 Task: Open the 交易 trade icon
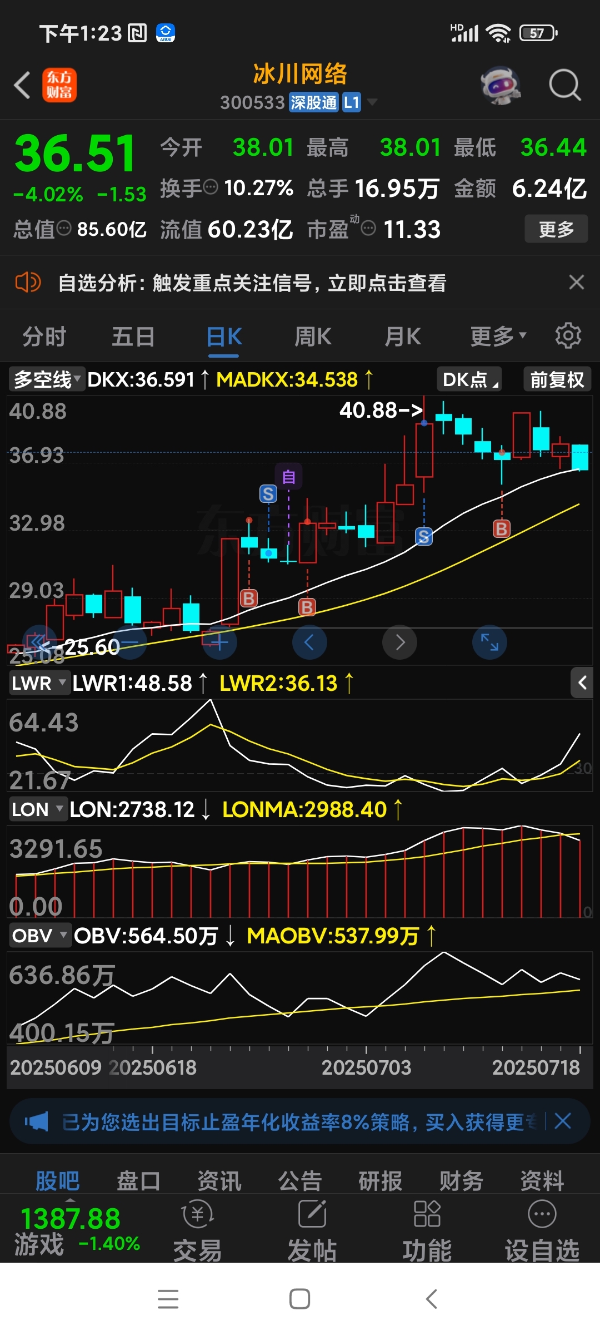click(x=197, y=1232)
